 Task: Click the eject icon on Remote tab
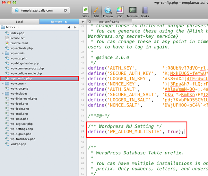pos(66,22)
